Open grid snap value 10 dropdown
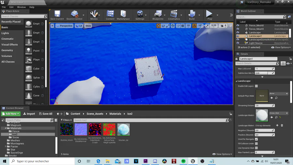 (188, 26)
